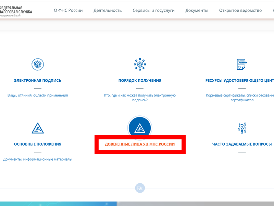The height and width of the screenshot is (206, 274).
Task: Follow the Порядок получения heading link
Action: click(x=140, y=81)
